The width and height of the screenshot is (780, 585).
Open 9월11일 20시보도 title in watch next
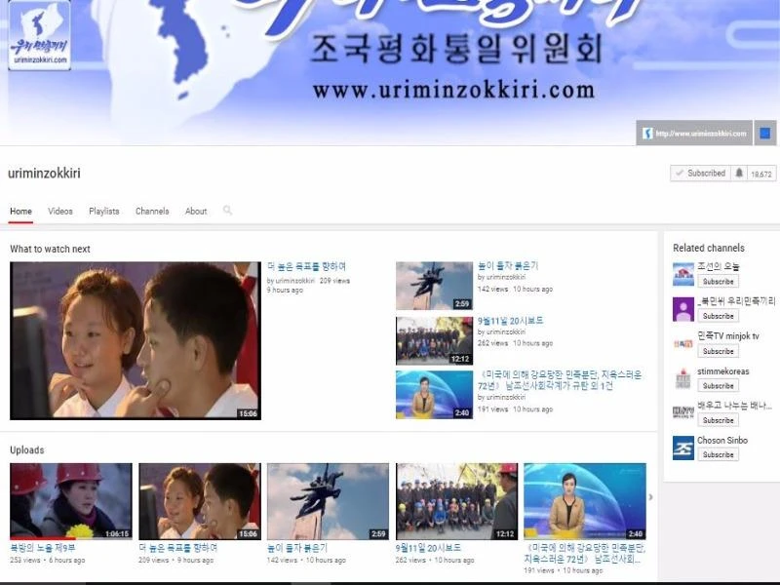click(510, 321)
